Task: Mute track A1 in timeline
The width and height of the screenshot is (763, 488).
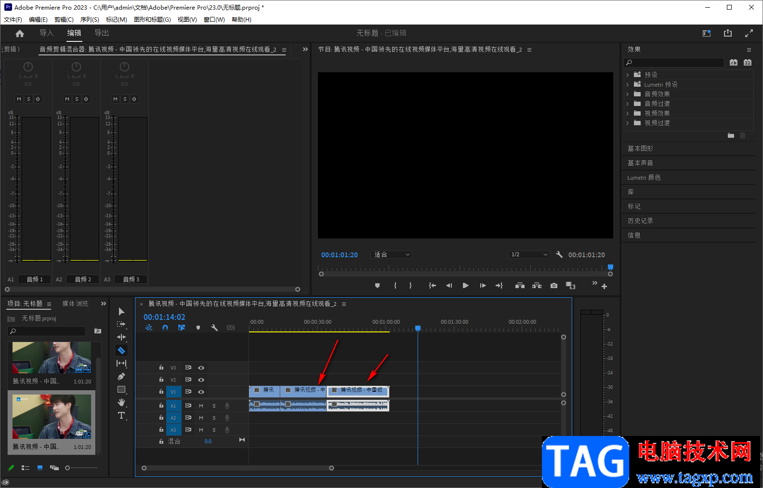Action: 201,406
